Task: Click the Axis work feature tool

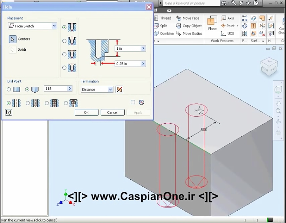Action: click(x=229, y=18)
